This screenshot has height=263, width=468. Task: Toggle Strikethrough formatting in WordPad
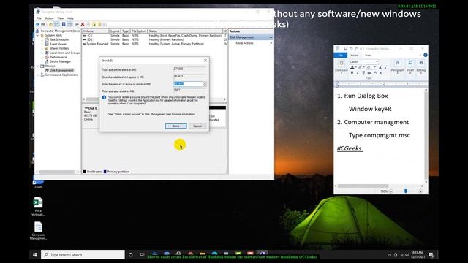click(369, 73)
